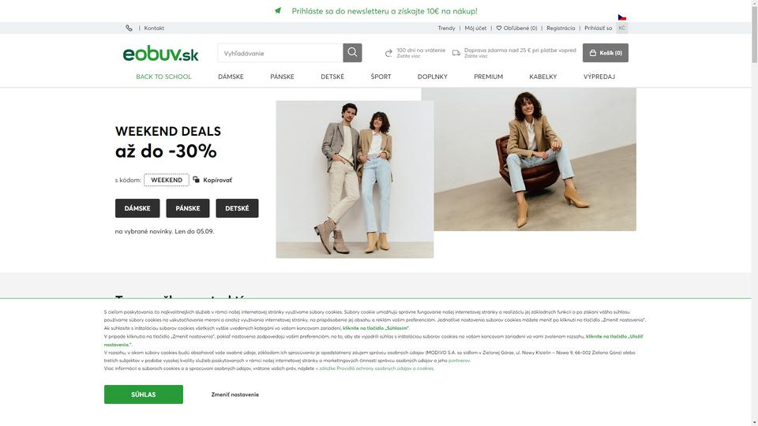Viewport: 758px width, 426px height.
Task: Open the DÁMSKE navigation menu
Action: [231, 77]
